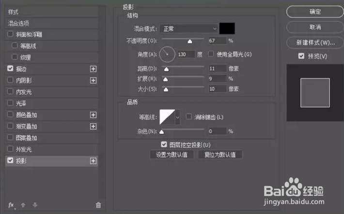
Task: Add another 颜色叠加 effect with plus icon
Action: click(x=93, y=115)
